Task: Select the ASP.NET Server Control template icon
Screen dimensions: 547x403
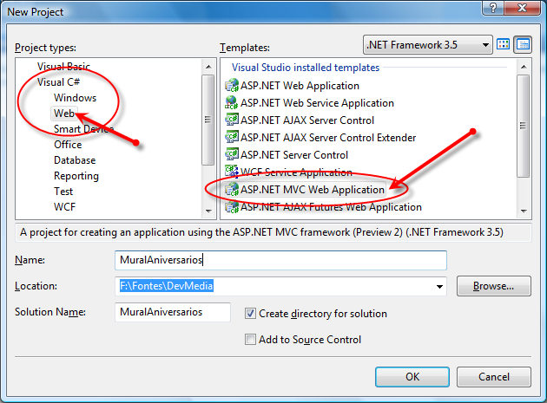Action: pos(232,155)
